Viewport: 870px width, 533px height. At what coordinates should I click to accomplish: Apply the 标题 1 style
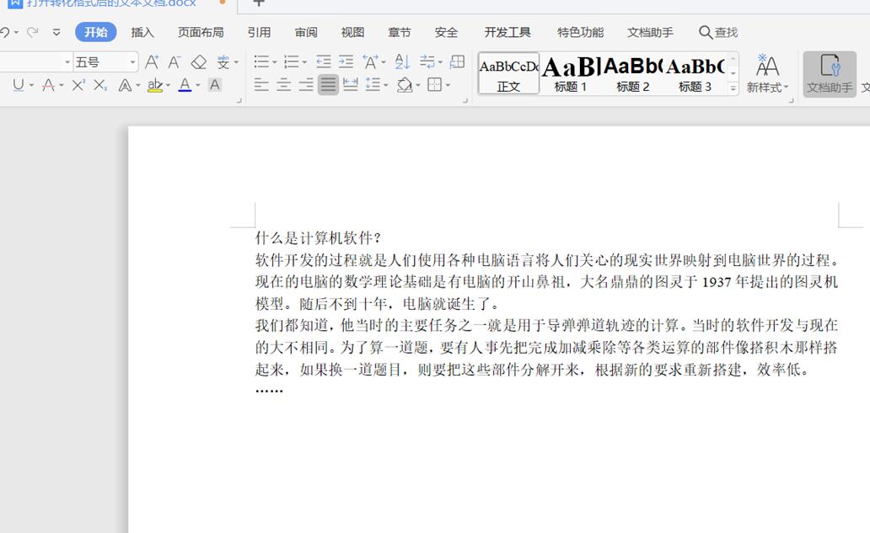pos(571,73)
